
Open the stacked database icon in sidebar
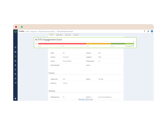(x=15, y=70)
